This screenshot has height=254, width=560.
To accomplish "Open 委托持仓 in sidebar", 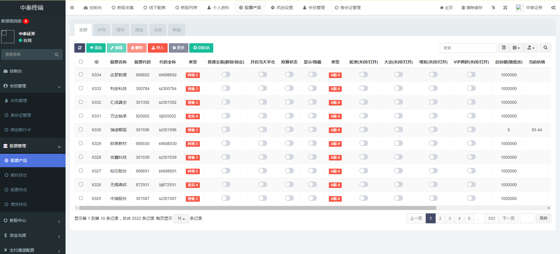I will click(x=33, y=175).
